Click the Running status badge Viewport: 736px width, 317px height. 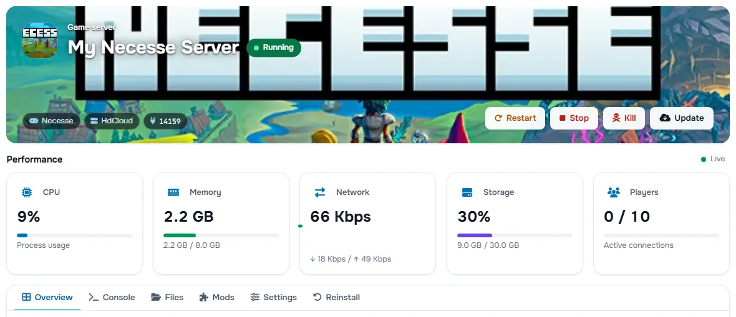(x=274, y=48)
